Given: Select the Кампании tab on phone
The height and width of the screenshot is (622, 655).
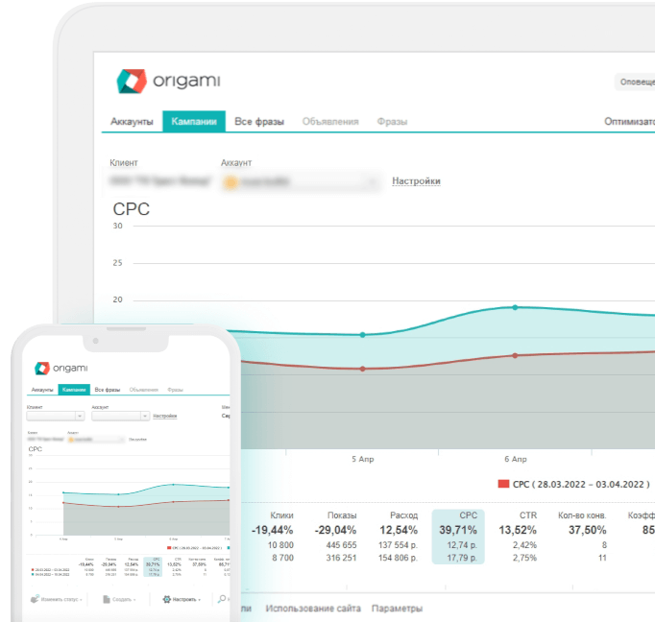Looking at the screenshot, I should [x=74, y=390].
